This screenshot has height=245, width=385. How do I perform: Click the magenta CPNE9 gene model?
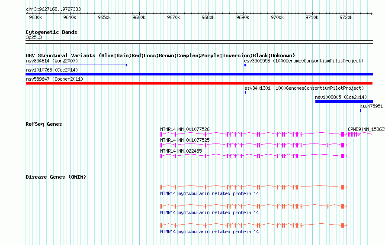[360, 134]
